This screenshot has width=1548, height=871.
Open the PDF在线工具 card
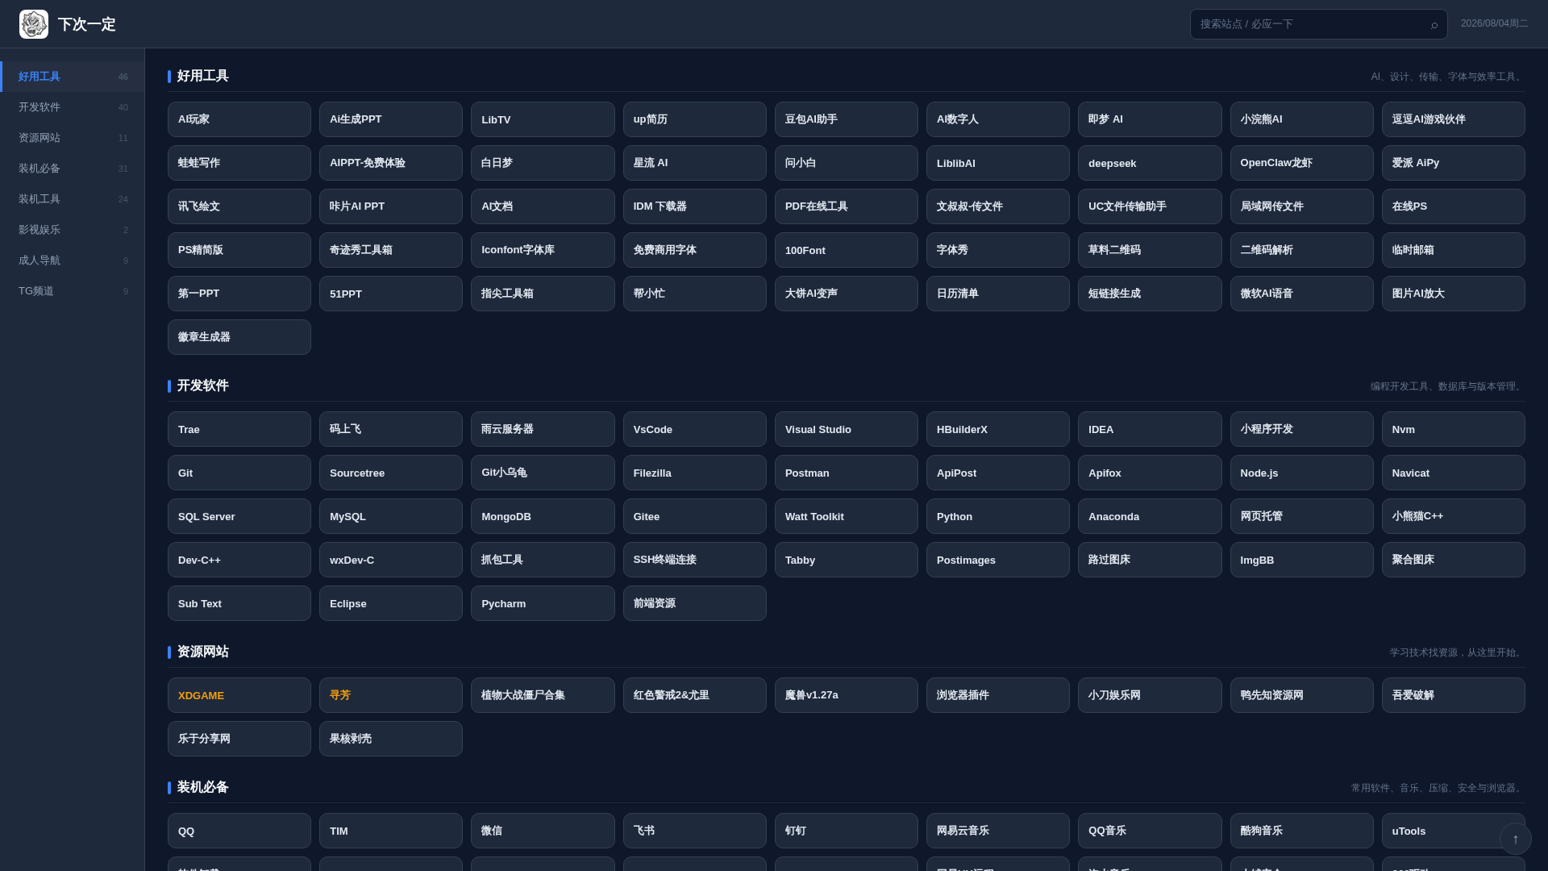pyautogui.click(x=847, y=206)
